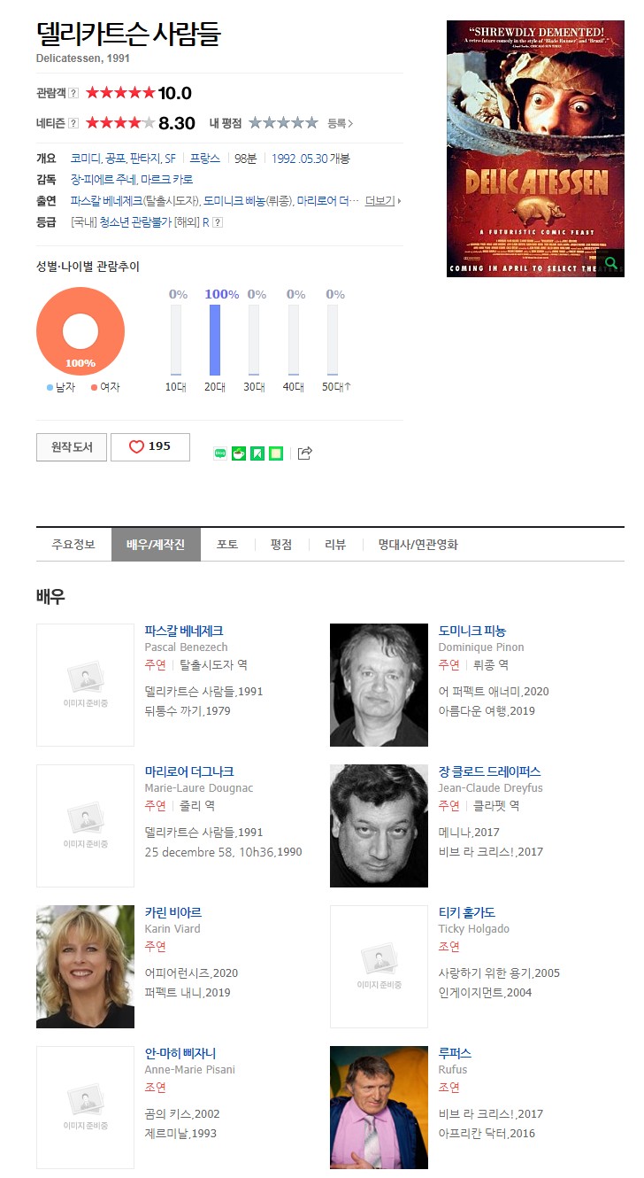
Task: Click help icon beside rating R
Action: pos(218,222)
